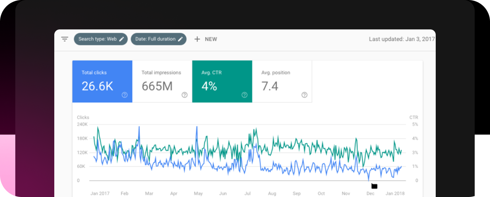This screenshot has height=197, width=490.
Task: Click the 665M total impressions value
Action: (x=157, y=86)
